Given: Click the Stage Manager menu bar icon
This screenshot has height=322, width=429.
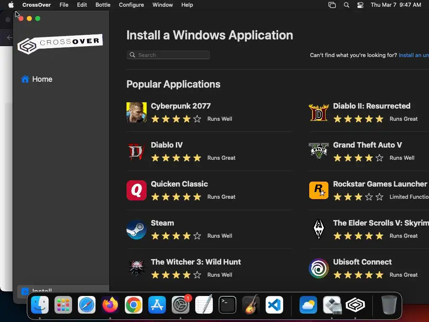Looking at the screenshot, I should click(332, 5).
